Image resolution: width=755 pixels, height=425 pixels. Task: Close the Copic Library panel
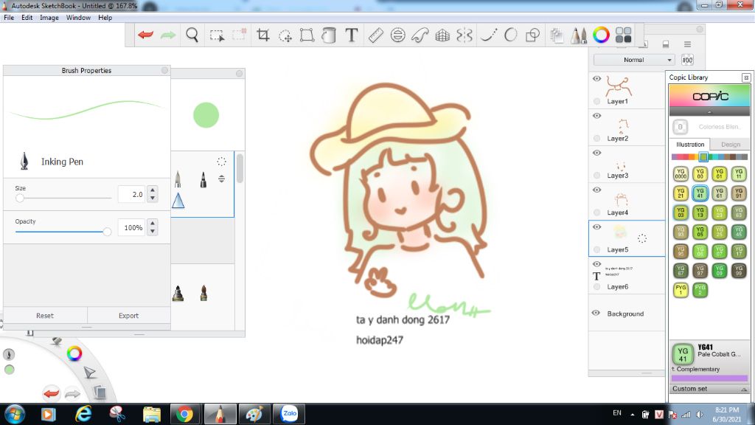click(746, 77)
